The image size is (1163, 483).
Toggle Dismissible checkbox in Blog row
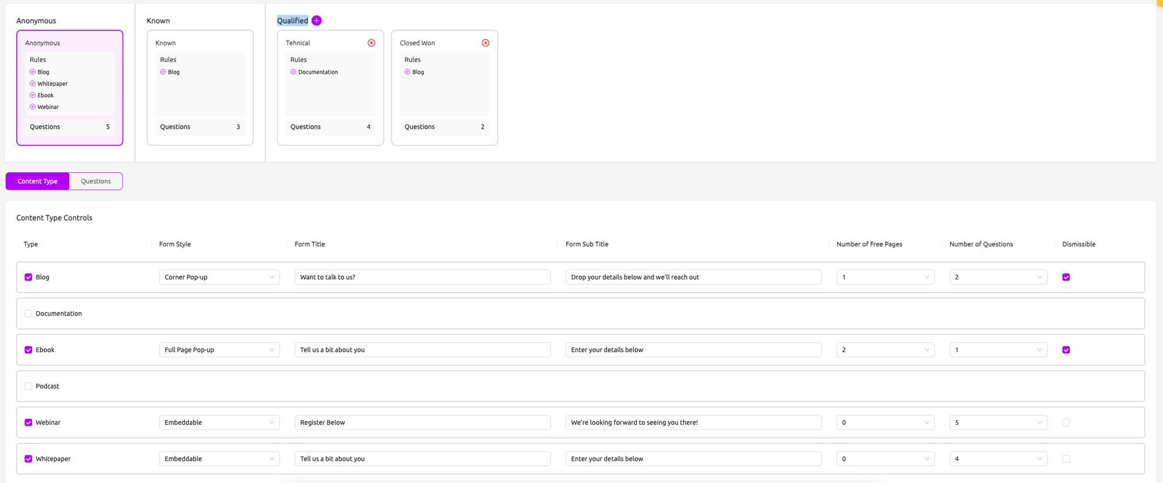click(x=1066, y=277)
